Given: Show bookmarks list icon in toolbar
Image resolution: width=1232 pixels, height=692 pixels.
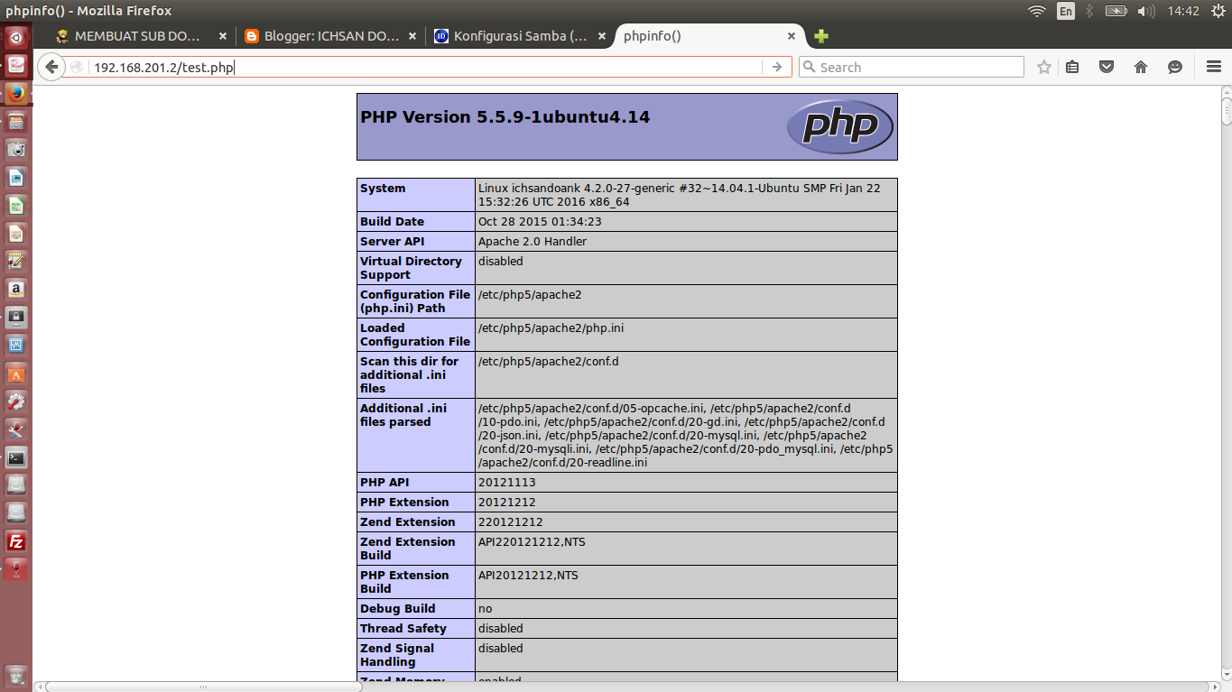Looking at the screenshot, I should coord(1072,67).
